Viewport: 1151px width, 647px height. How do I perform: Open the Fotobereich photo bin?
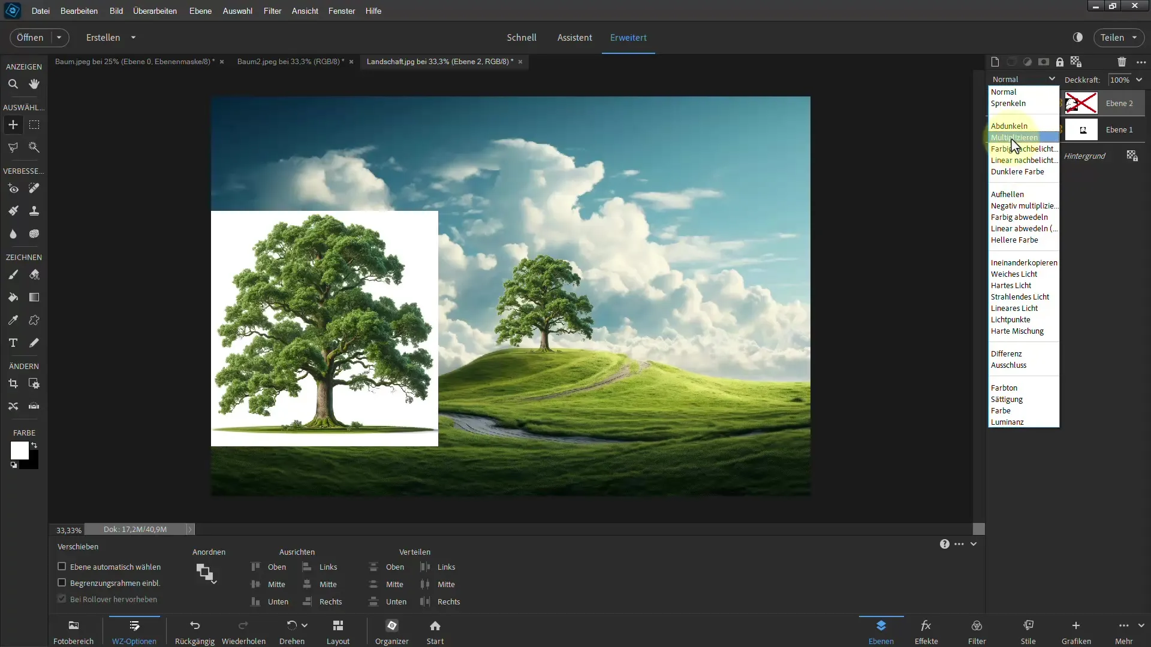[x=74, y=631]
